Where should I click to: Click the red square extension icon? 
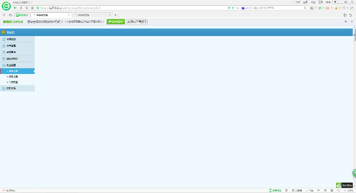point(328,8)
